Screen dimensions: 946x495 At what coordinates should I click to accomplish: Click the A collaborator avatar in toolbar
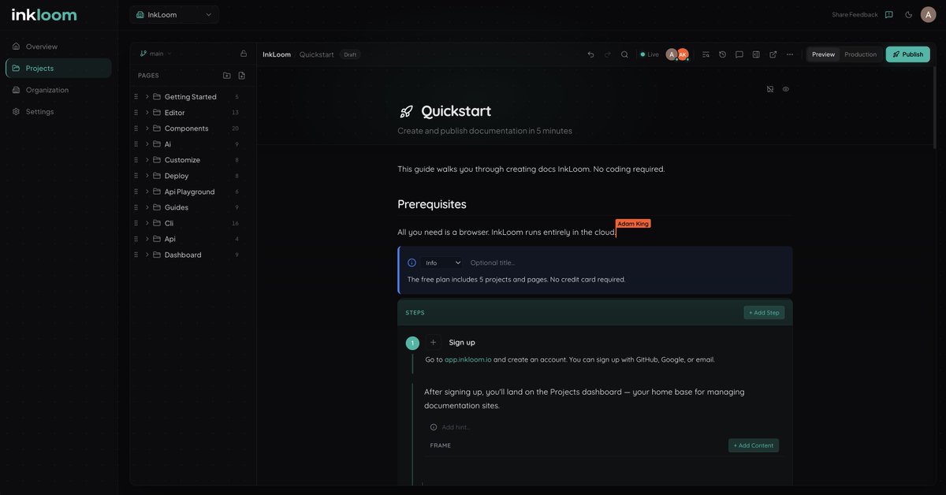click(672, 54)
